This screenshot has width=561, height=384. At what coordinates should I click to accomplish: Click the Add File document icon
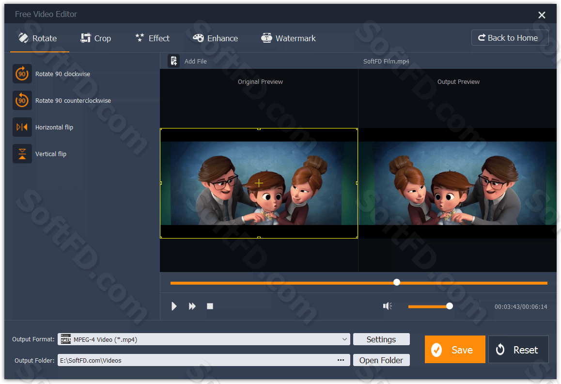[x=173, y=61]
